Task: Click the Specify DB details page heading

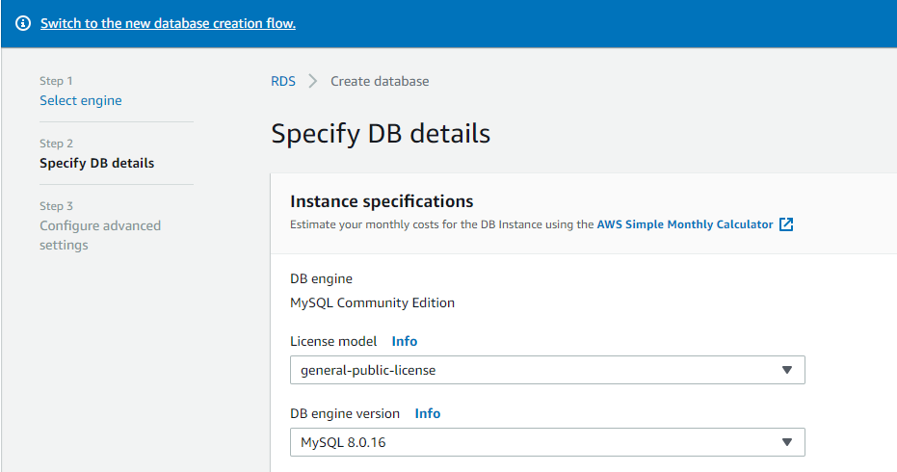Action: coord(381,133)
